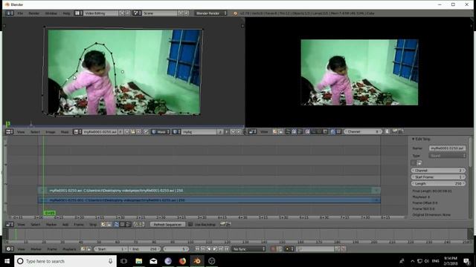Click the unlink mask X icon
This screenshot has width=476, height=267.
pos(239,132)
